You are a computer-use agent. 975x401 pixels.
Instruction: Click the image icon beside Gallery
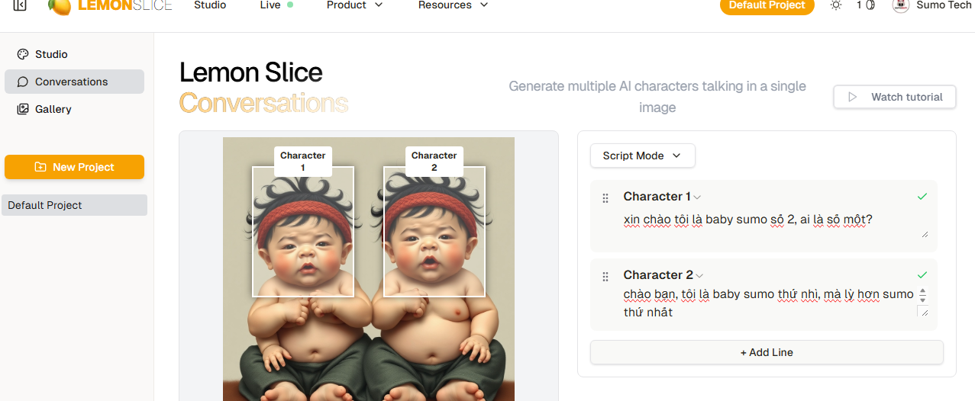[x=23, y=109]
